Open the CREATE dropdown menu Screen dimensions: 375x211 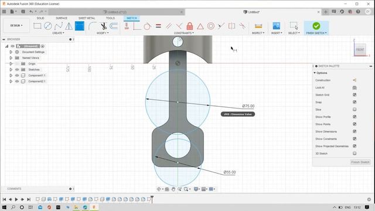tap(58, 33)
